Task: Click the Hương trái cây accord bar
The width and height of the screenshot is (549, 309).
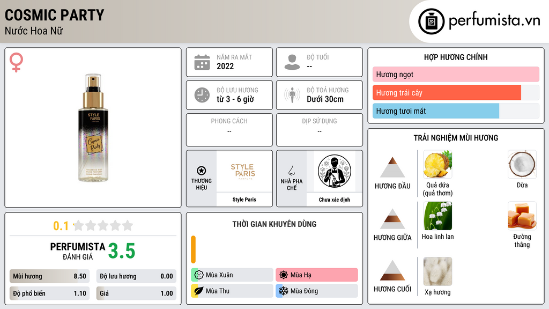Action: point(456,93)
